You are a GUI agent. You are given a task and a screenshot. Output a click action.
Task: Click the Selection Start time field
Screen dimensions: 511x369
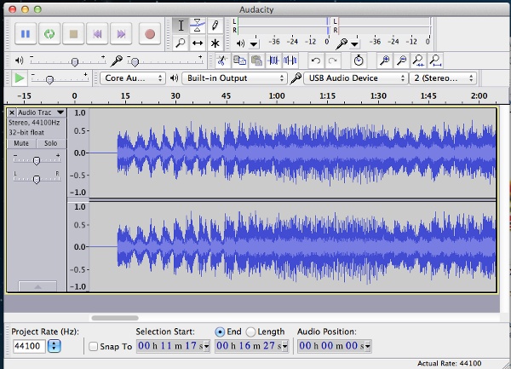[173, 346]
